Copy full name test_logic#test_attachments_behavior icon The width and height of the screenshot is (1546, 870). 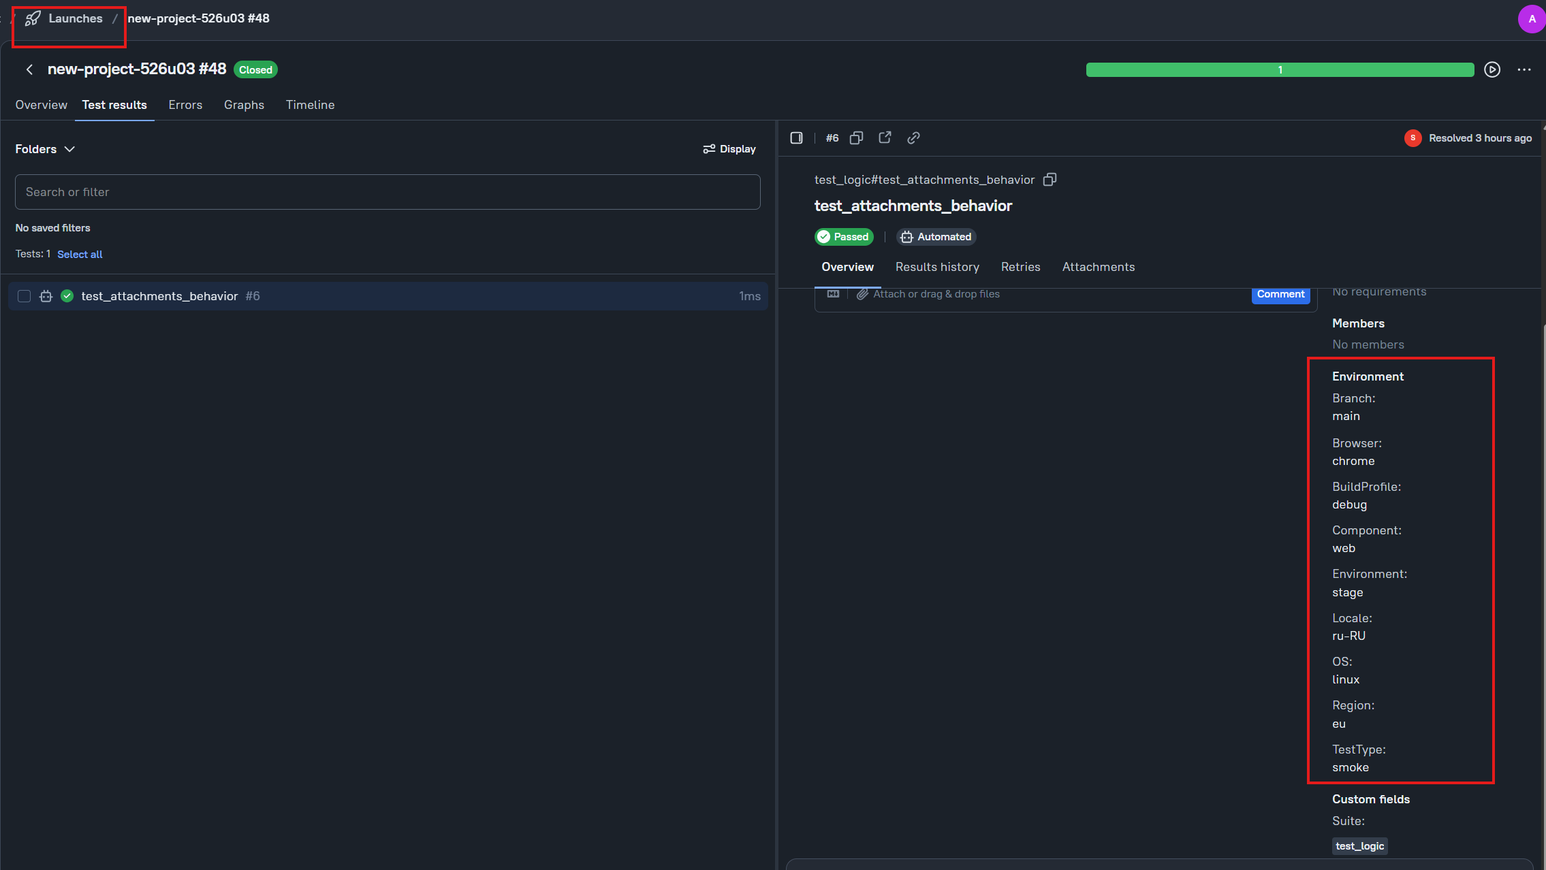coord(1050,180)
